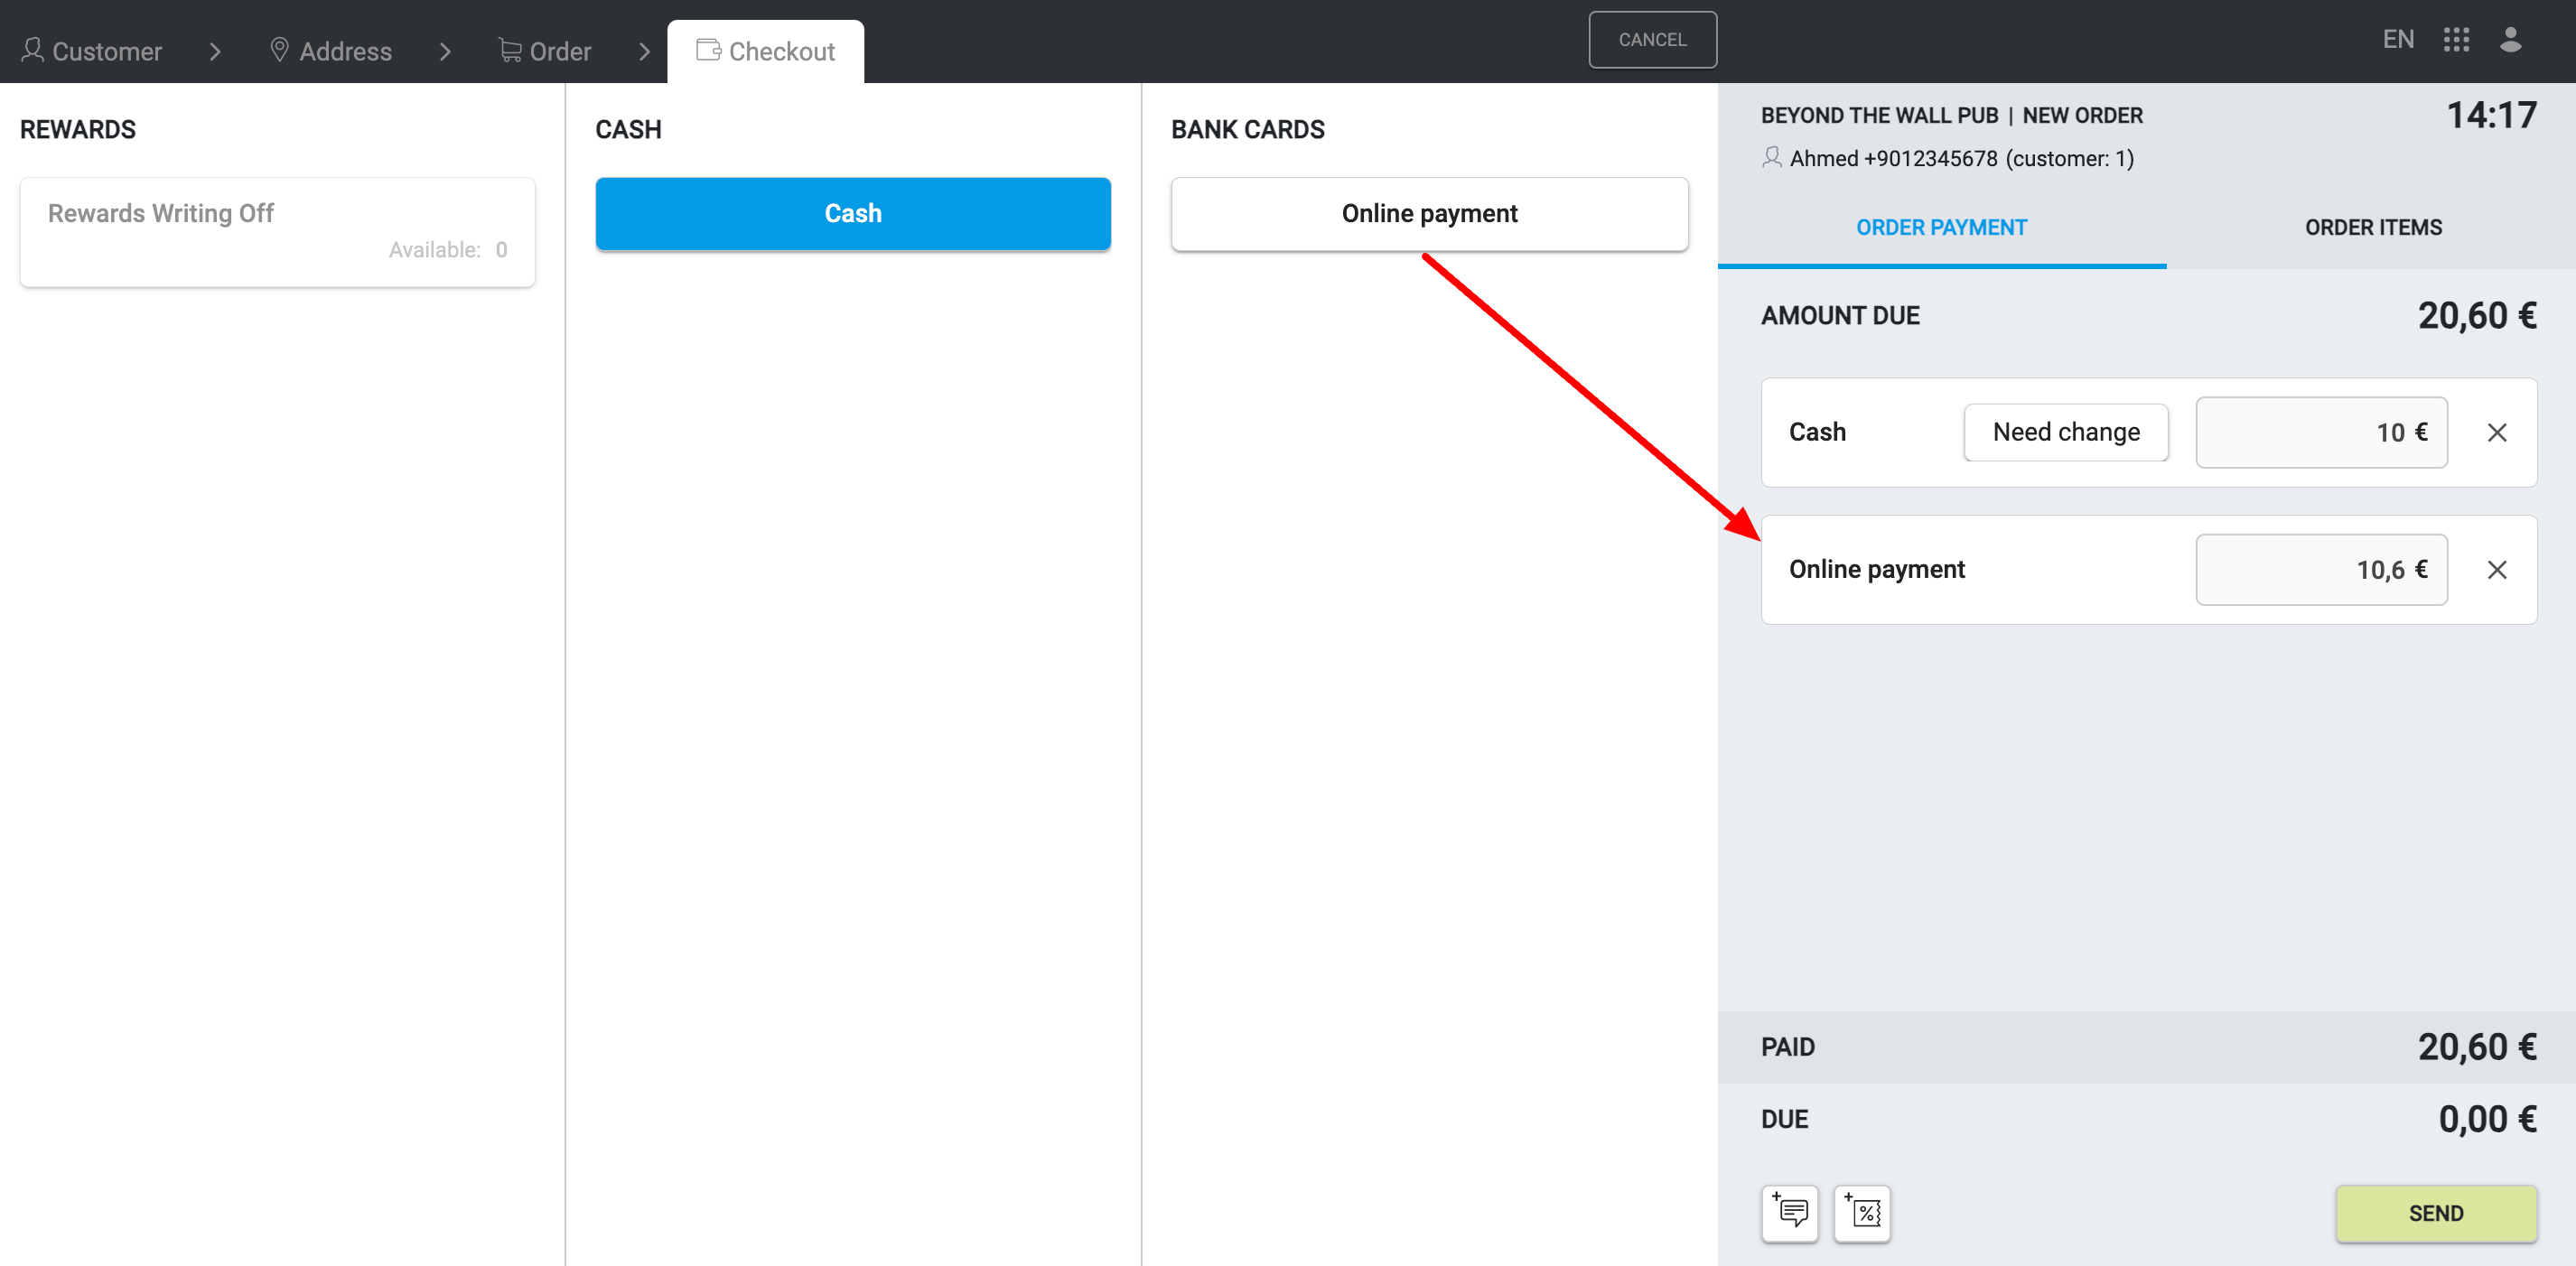Click the Checkout wallet icon
The height and width of the screenshot is (1266, 2576).
[x=708, y=50]
